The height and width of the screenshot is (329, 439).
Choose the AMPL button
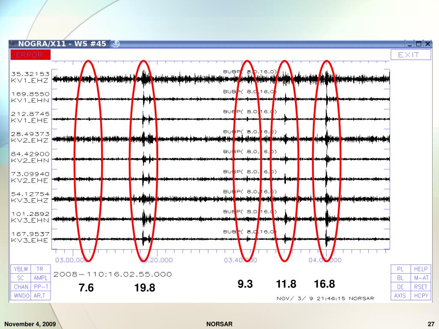point(41,278)
